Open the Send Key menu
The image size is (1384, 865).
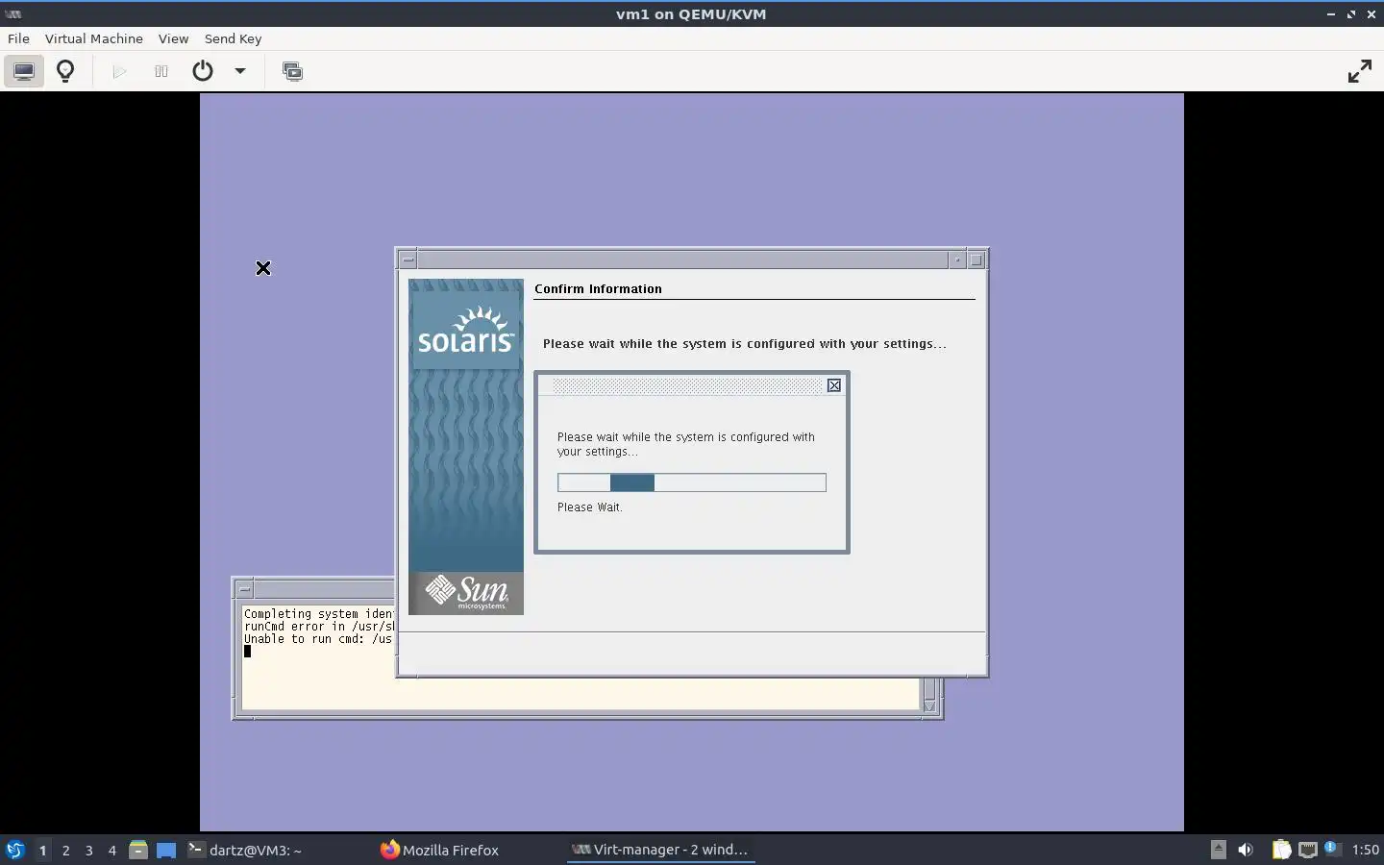pyautogui.click(x=233, y=38)
